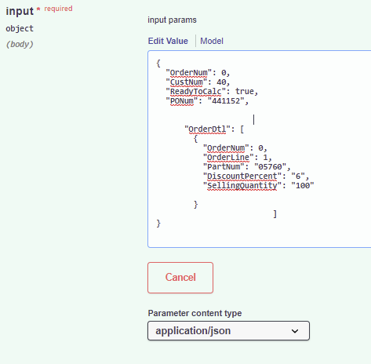The image size is (371, 364).
Task: Click the input parameter name label
Action: [20, 11]
